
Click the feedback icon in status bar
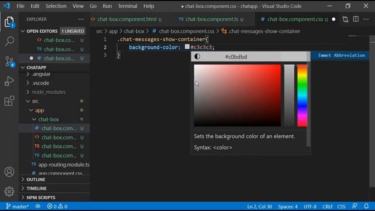pyautogui.click(x=354, y=206)
